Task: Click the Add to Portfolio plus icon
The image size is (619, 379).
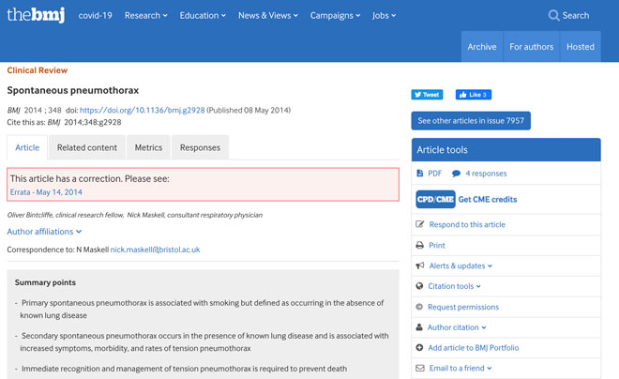Action: (419, 347)
